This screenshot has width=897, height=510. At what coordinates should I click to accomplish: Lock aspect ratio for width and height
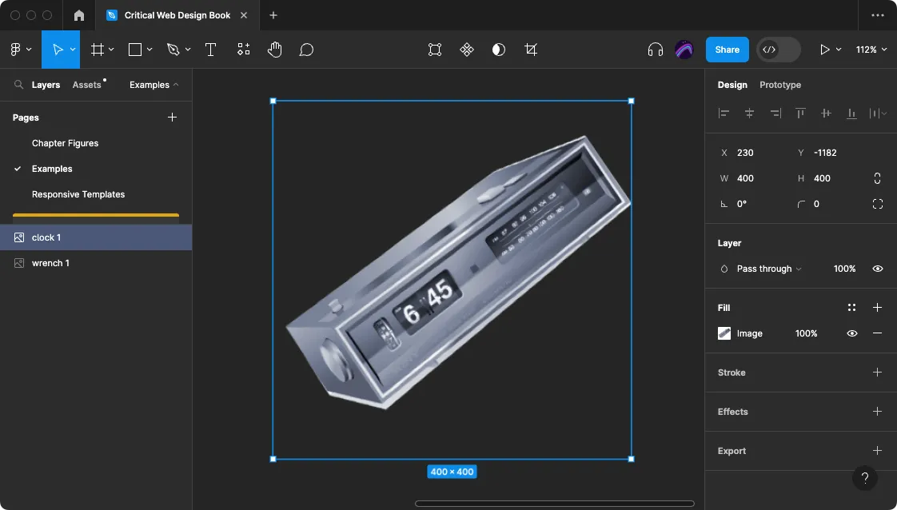(877, 177)
